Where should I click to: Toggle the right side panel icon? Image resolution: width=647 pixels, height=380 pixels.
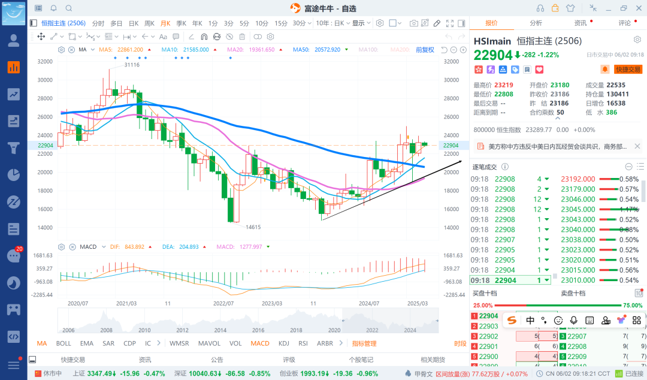pyautogui.click(x=462, y=23)
